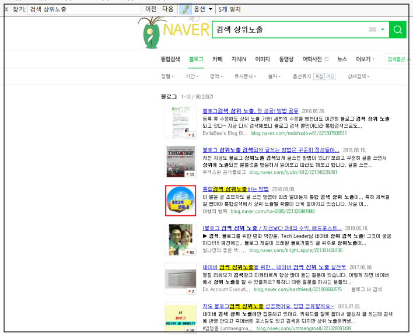
Task: Open result 블로그검색 상위 노출, 첫 성공! 방법 공유
Action: click(x=250, y=111)
